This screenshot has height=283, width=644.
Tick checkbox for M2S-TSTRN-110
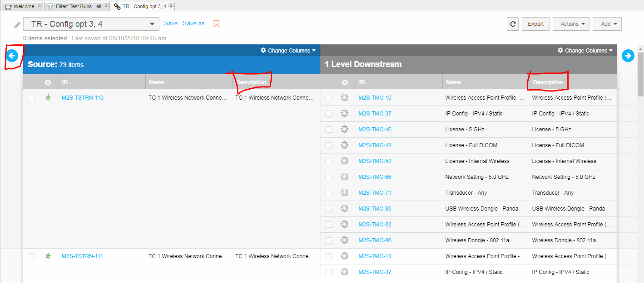(32, 98)
